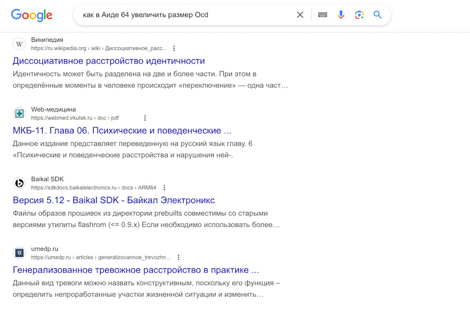
Task: Click the Web-медицина favicon
Action: [19, 114]
